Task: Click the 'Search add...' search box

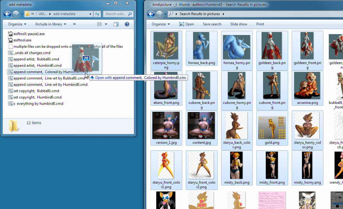Action: click(x=116, y=14)
